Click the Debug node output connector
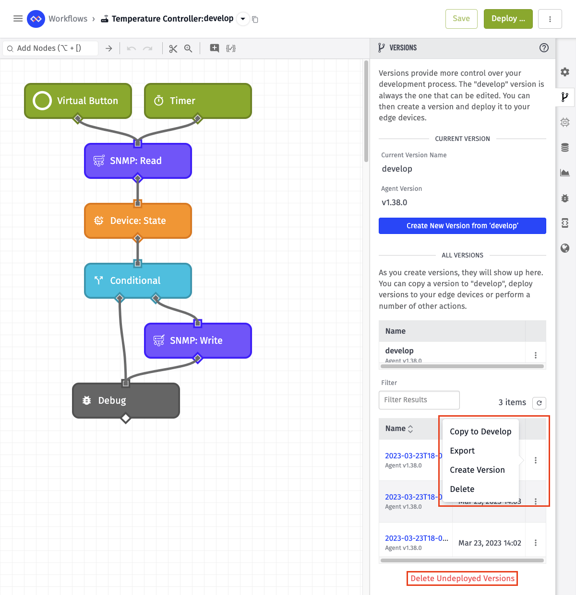The image size is (576, 595). point(126,419)
